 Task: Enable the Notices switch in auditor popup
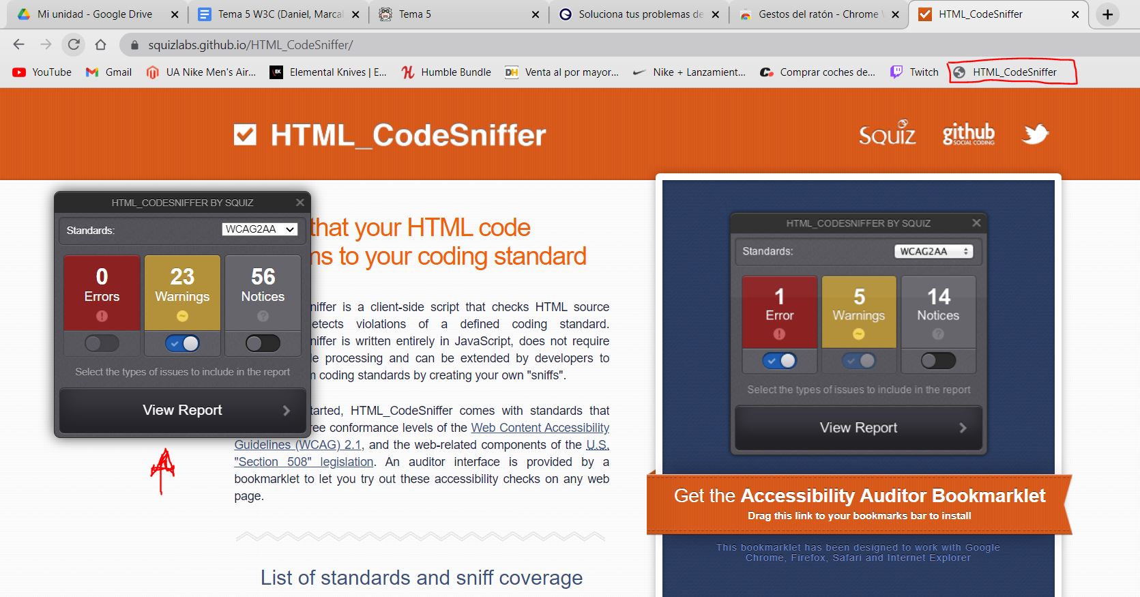click(263, 343)
